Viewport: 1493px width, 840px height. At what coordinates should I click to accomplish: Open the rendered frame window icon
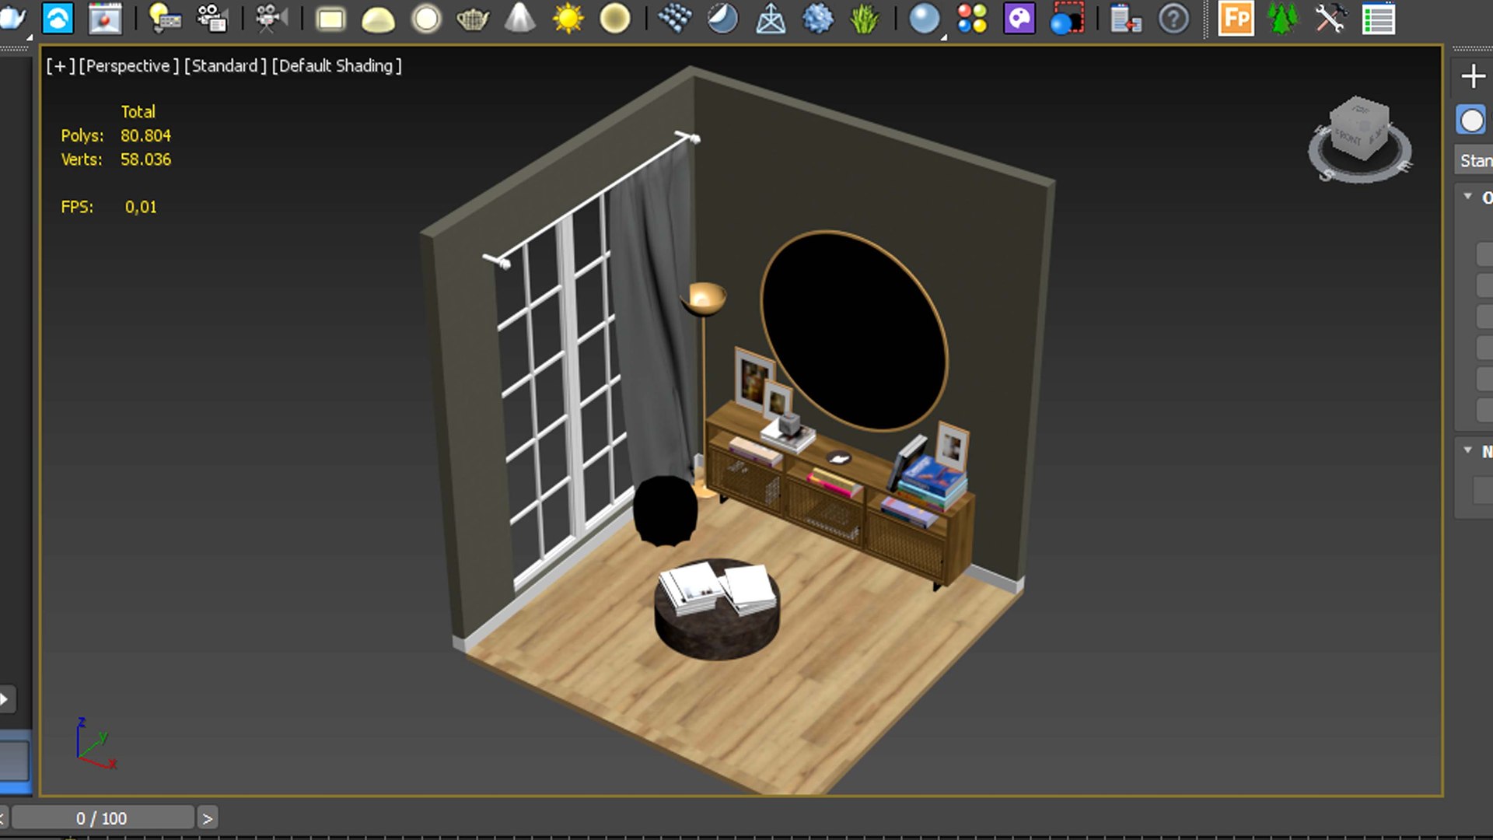[104, 18]
